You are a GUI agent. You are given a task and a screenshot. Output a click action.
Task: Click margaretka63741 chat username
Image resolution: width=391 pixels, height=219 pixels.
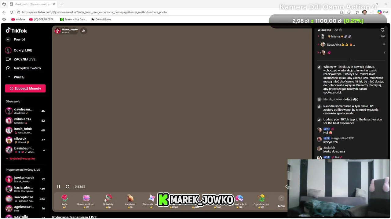[x=343, y=138]
